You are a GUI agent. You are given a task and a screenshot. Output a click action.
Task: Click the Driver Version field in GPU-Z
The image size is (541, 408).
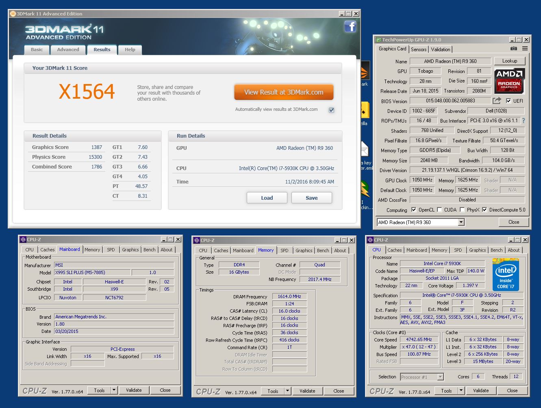pos(467,170)
